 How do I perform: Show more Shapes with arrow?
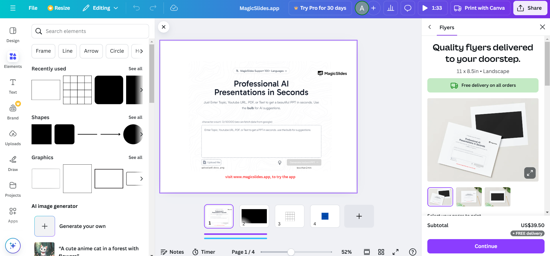pos(141,134)
